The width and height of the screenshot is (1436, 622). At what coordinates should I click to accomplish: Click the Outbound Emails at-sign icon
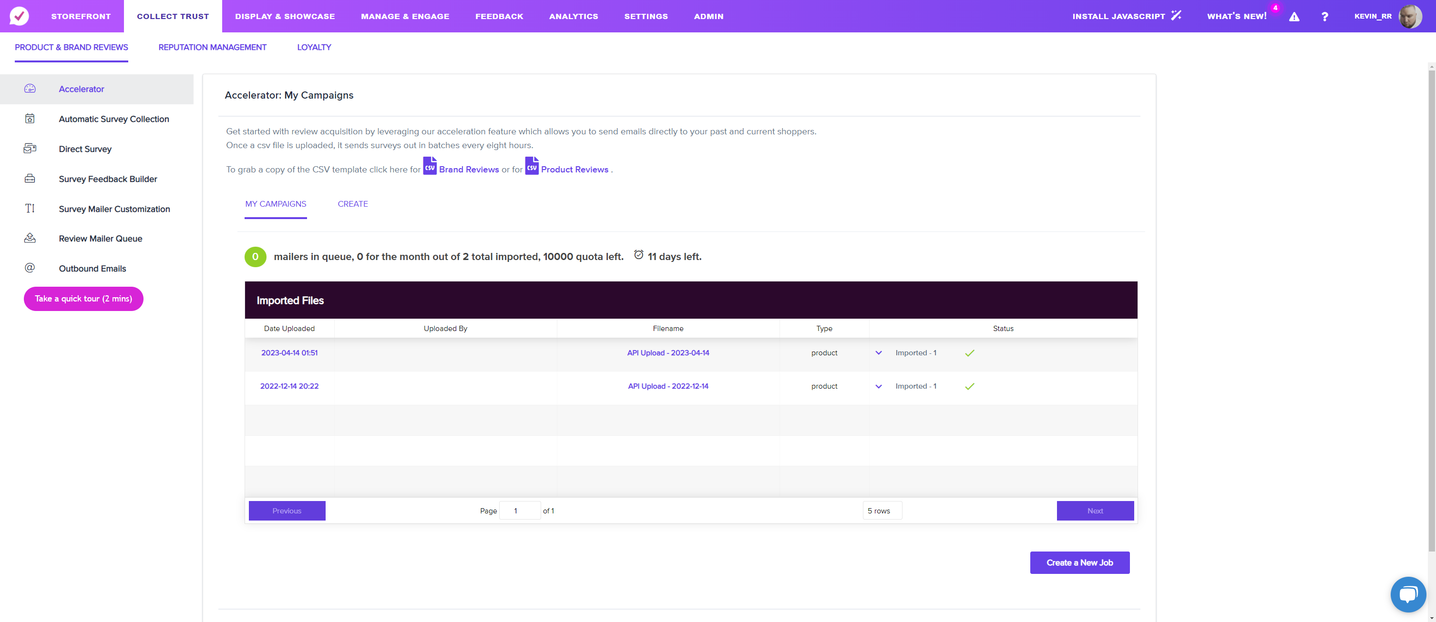[30, 268]
